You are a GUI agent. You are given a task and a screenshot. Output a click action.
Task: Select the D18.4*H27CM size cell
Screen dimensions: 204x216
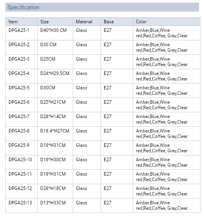(55, 134)
